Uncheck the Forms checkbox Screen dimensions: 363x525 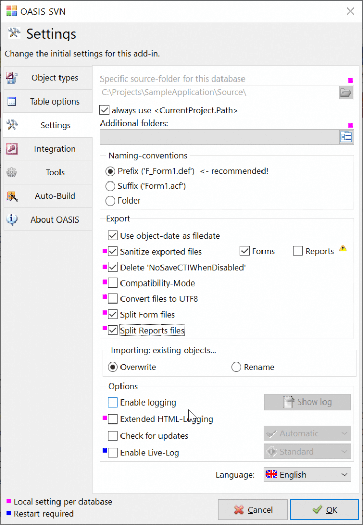[x=245, y=251]
